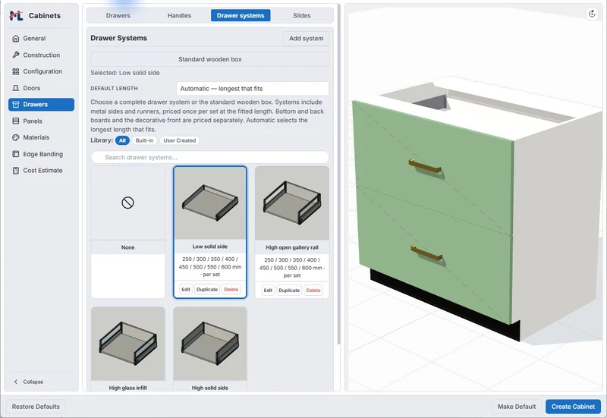
Task: Click the General home icon
Action: (x=15, y=39)
